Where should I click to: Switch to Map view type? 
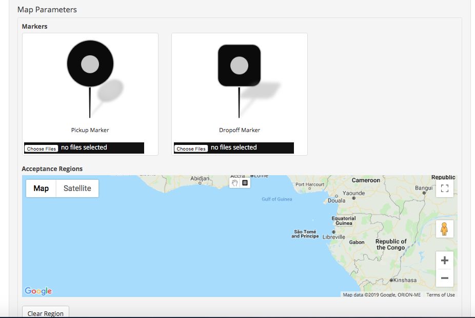click(41, 188)
